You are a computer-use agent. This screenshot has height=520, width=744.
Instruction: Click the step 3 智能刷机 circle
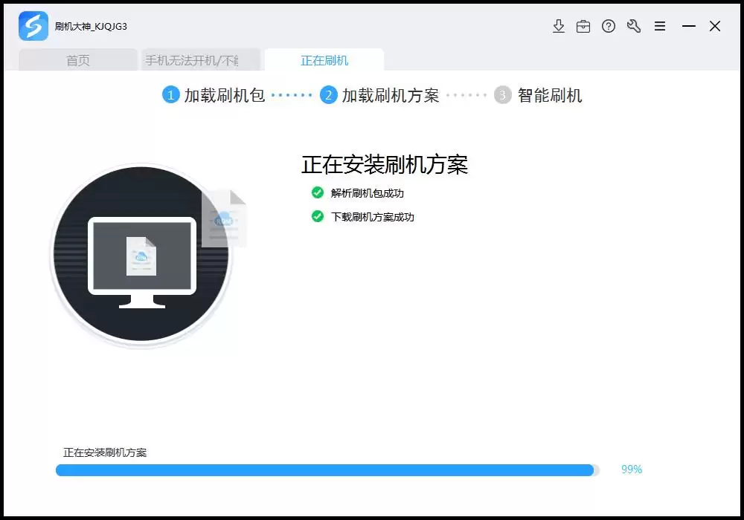point(503,95)
